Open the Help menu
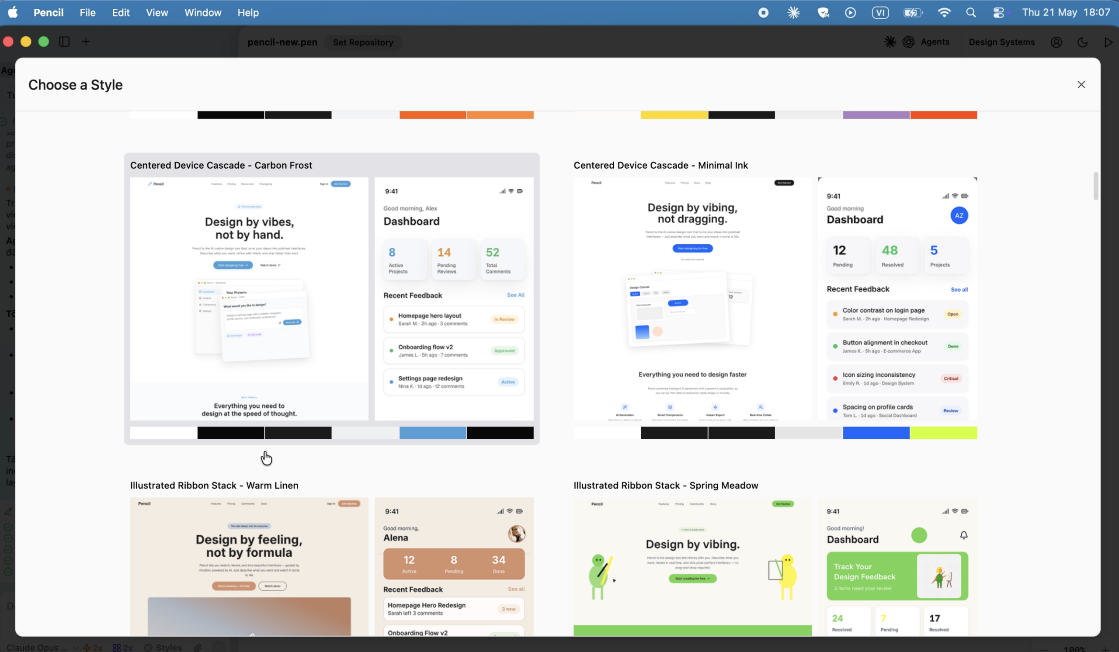This screenshot has height=652, width=1119. click(x=248, y=12)
